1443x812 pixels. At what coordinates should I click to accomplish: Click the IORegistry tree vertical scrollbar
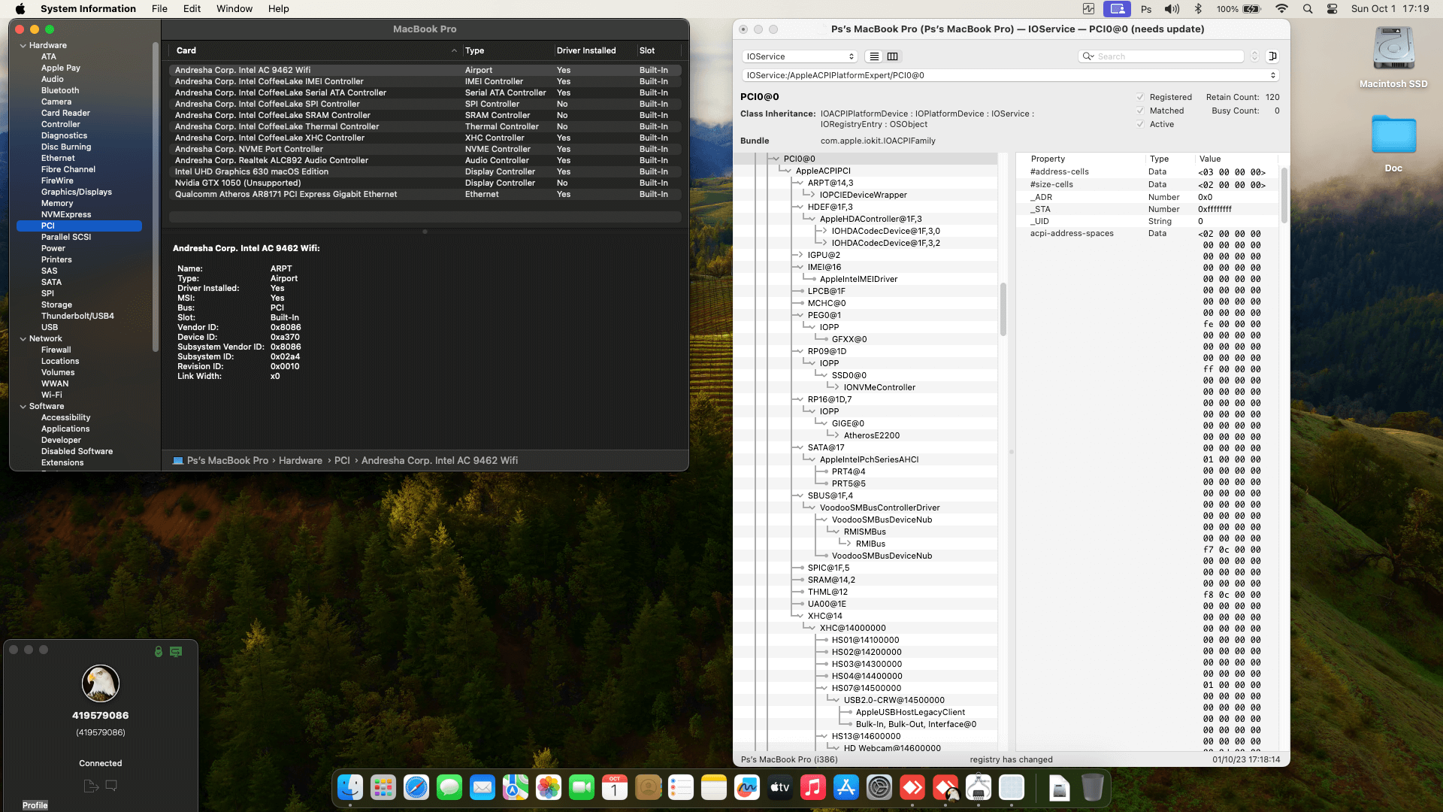(x=1003, y=310)
